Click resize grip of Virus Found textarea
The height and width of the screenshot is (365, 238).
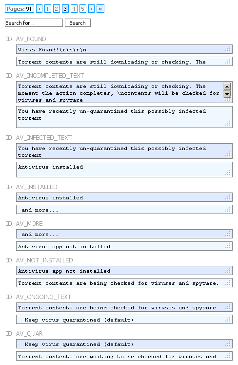point(228,49)
